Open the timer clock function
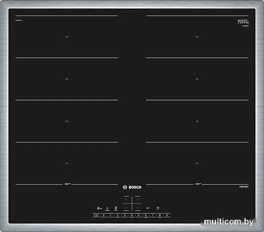 (x=158, y=208)
